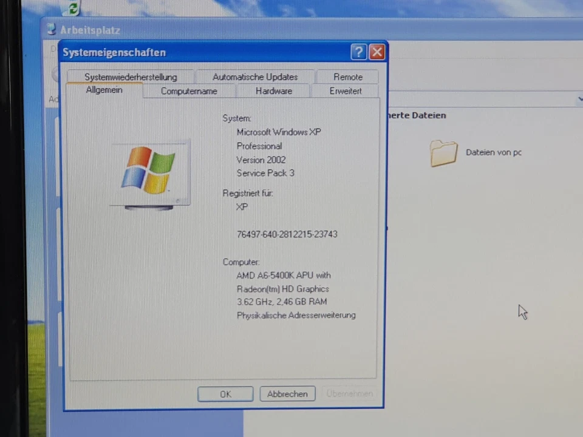This screenshot has height=437, width=583.
Task: Select the folder thumbnail in the right pane
Action: click(x=444, y=154)
